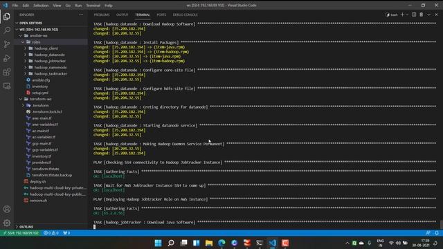This screenshot has width=443, height=249.
Task: Open Microsoft Edge from the taskbar
Action: [x=221, y=243]
